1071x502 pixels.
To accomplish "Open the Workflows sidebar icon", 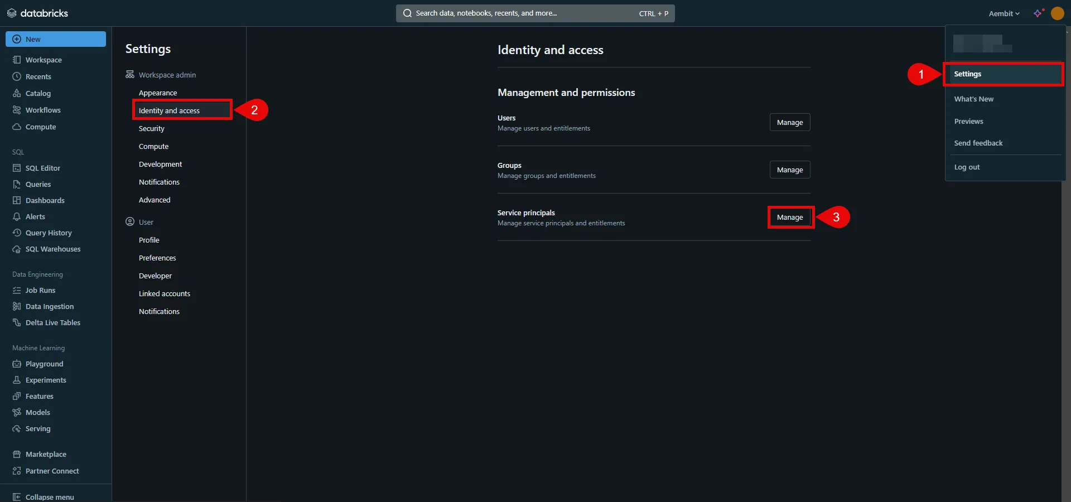I will tap(17, 110).
